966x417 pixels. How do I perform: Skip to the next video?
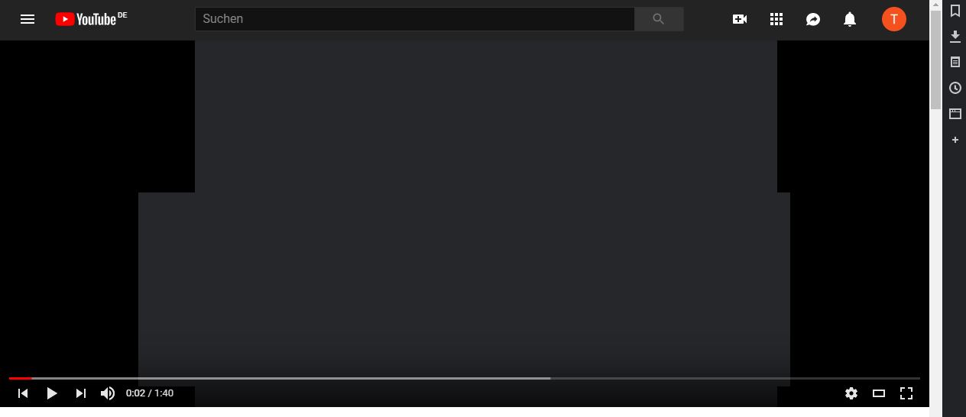pos(81,393)
